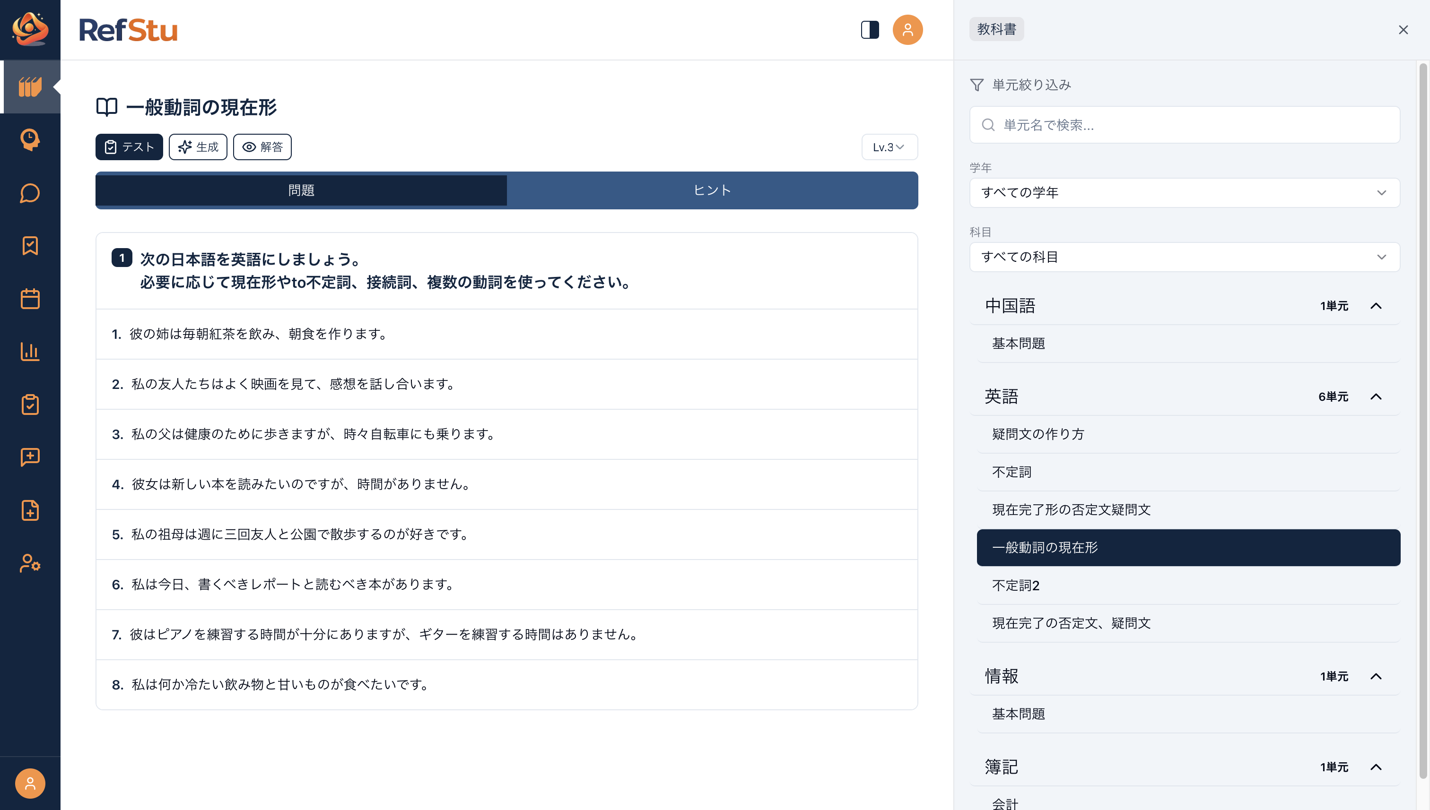Open the chat bubble icon in sidebar
Image resolution: width=1430 pixels, height=810 pixels.
pos(30,193)
